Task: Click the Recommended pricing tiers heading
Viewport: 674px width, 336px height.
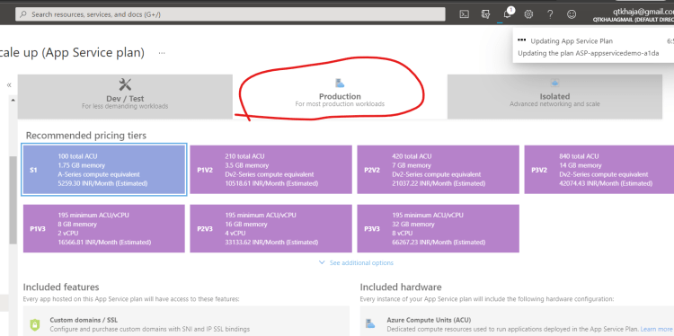Action: point(86,136)
